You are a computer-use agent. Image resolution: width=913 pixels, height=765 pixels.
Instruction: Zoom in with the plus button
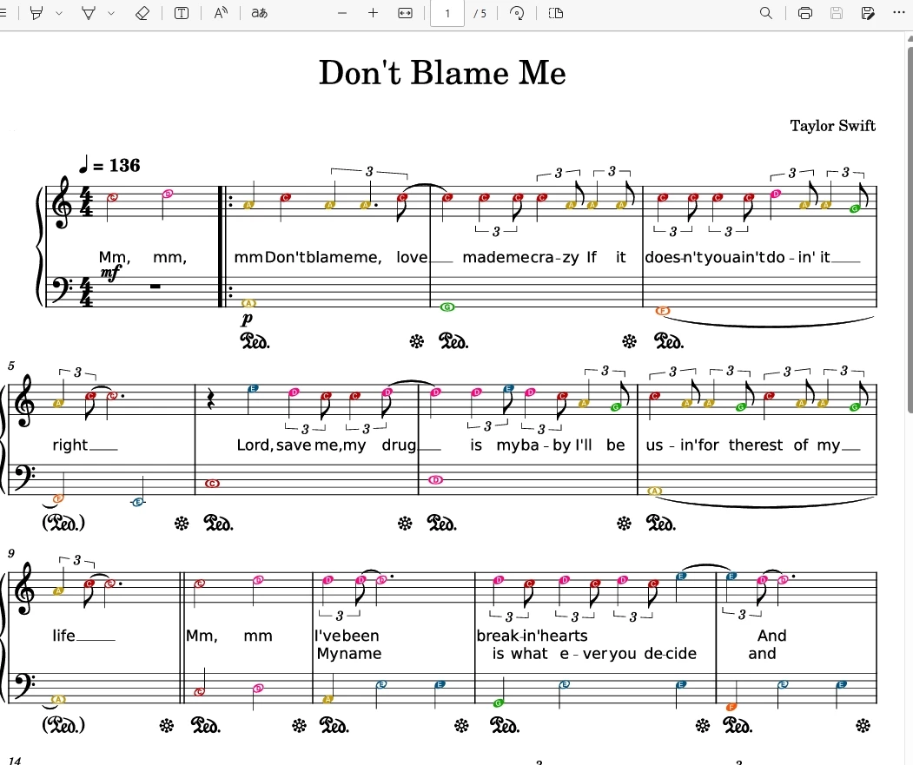pos(374,13)
